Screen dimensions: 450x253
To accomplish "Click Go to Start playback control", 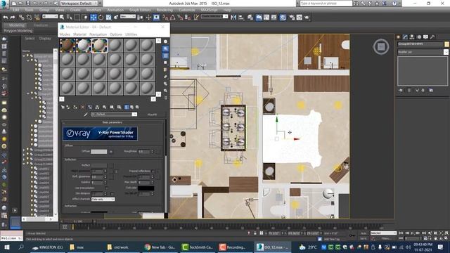I will (x=401, y=233).
